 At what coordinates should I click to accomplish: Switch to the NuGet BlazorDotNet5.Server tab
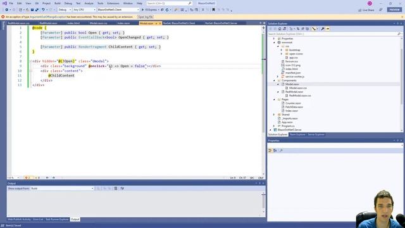[221, 23]
